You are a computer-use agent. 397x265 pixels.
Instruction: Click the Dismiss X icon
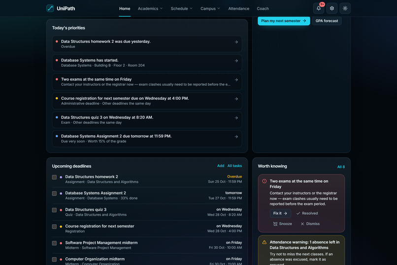click(x=302, y=224)
